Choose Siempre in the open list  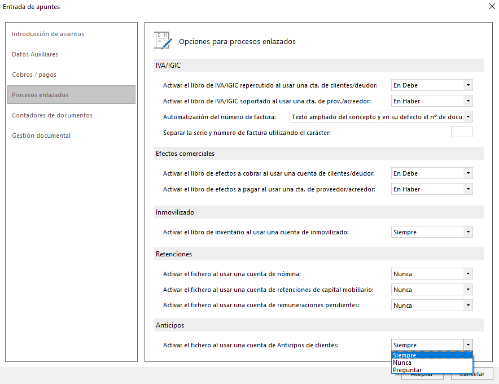coord(432,355)
